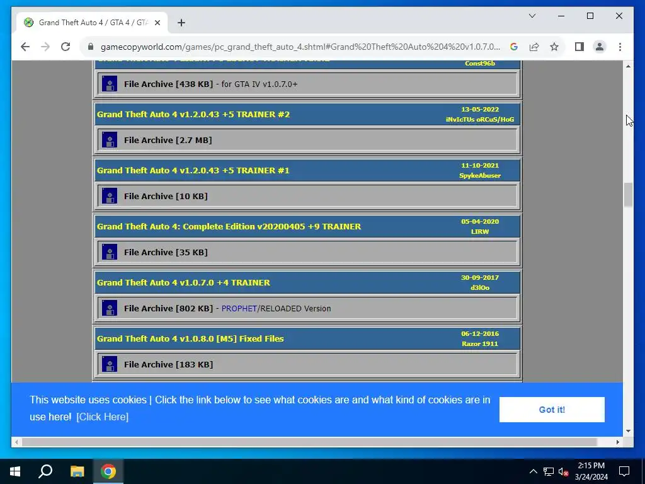This screenshot has height=484, width=645.
Task: Click Complete Edition v20200405 +9 TRAINER heading
Action: pos(229,226)
